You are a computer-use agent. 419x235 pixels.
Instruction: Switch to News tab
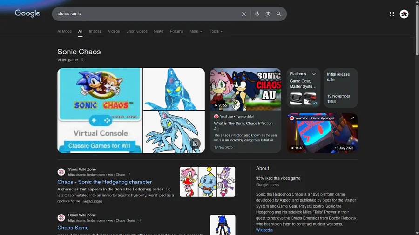(x=159, y=31)
